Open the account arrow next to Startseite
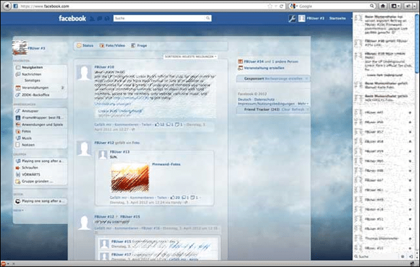This screenshot has height=267, width=420. pyautogui.click(x=351, y=18)
